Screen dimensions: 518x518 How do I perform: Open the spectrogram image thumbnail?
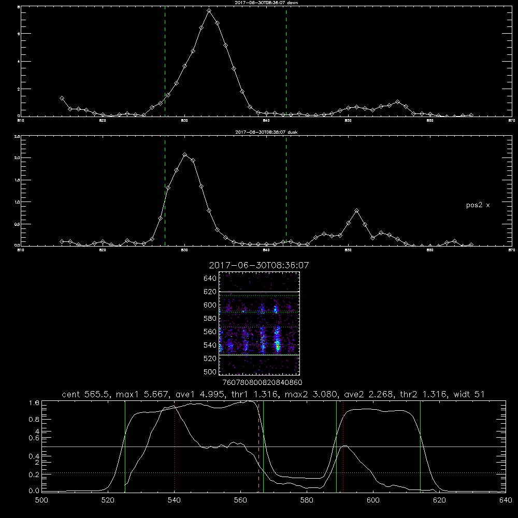pyautogui.click(x=260, y=323)
